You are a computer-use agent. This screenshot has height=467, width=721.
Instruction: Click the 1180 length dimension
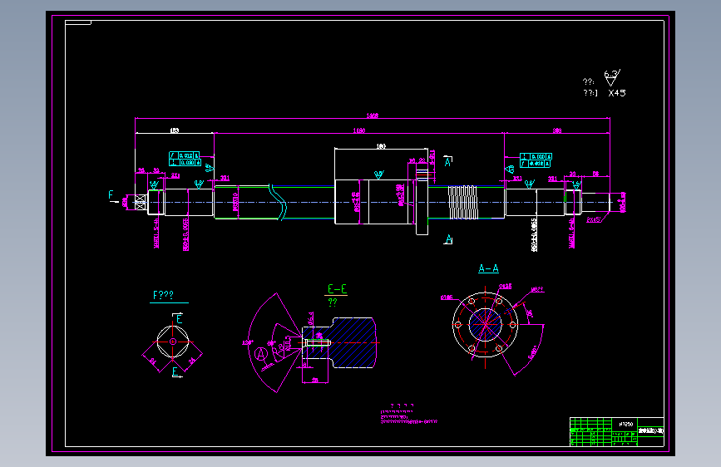359,130
